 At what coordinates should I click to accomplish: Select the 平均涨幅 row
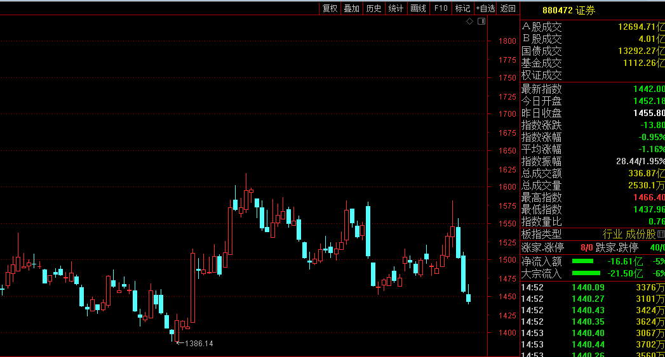[593, 149]
